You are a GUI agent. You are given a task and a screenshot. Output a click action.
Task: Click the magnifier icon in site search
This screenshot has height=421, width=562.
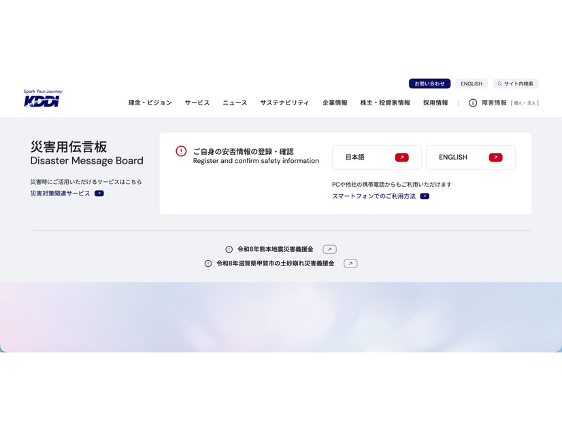tap(499, 84)
